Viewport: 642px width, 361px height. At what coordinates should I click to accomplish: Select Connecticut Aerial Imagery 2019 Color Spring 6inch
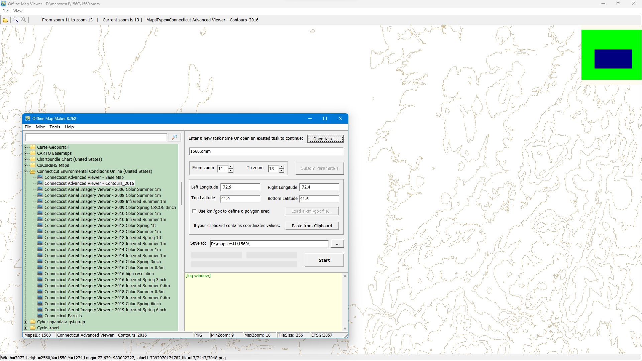pyautogui.click(x=103, y=304)
